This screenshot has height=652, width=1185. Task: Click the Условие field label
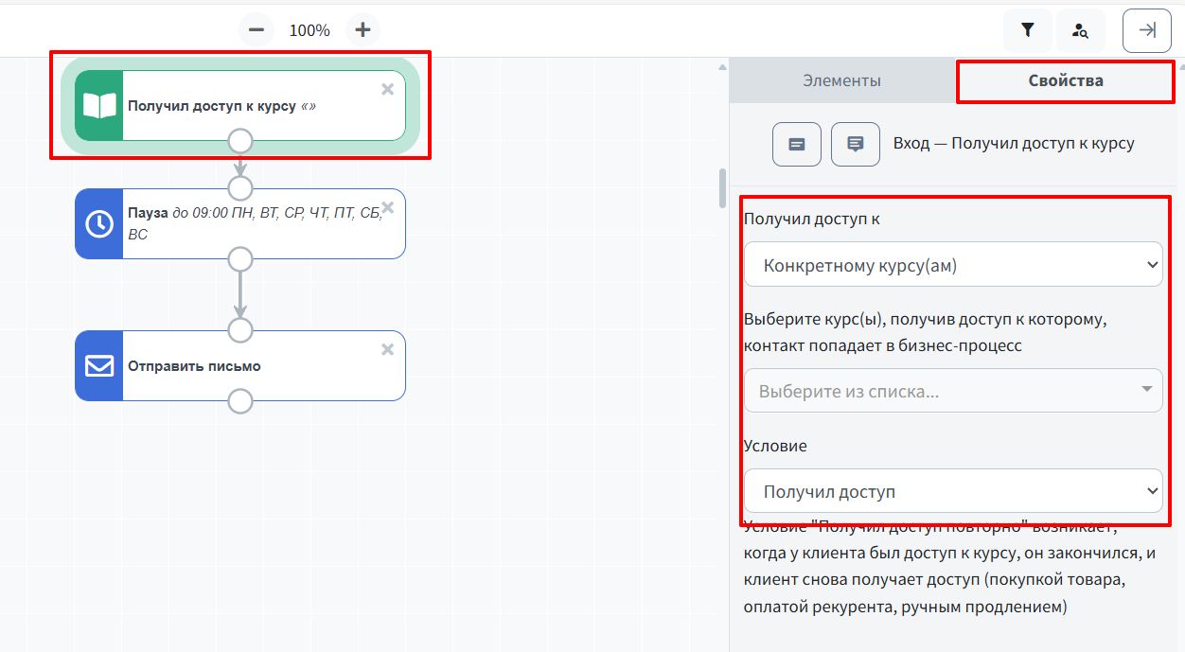(x=775, y=445)
